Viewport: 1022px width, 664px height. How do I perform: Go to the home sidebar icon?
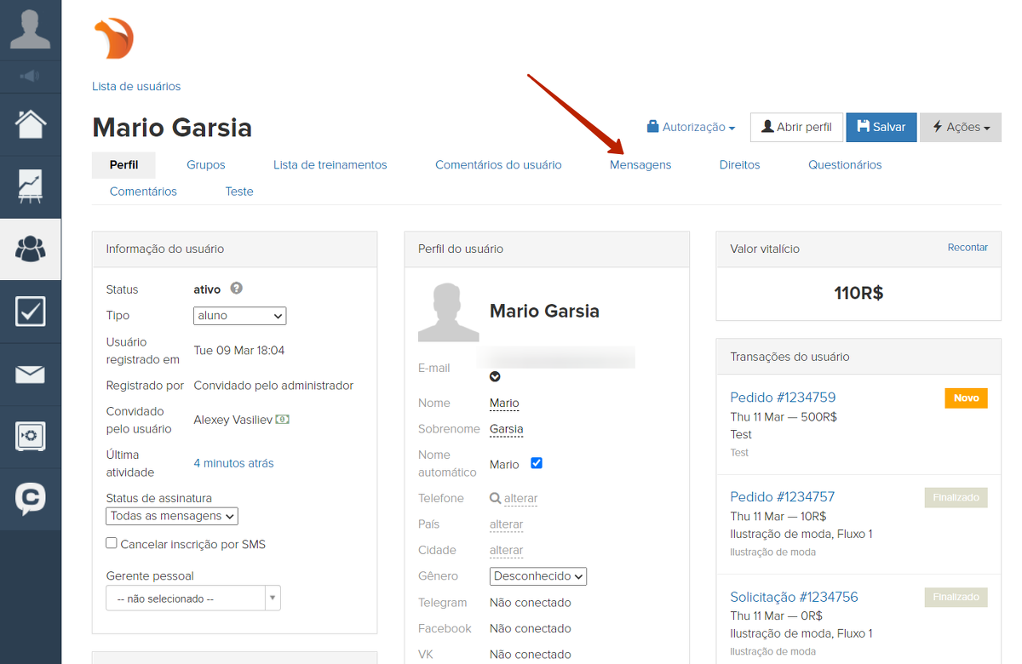point(30,124)
